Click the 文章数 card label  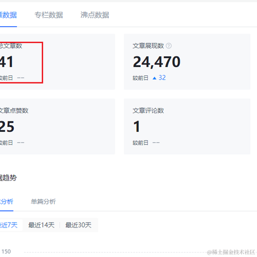[11, 46]
